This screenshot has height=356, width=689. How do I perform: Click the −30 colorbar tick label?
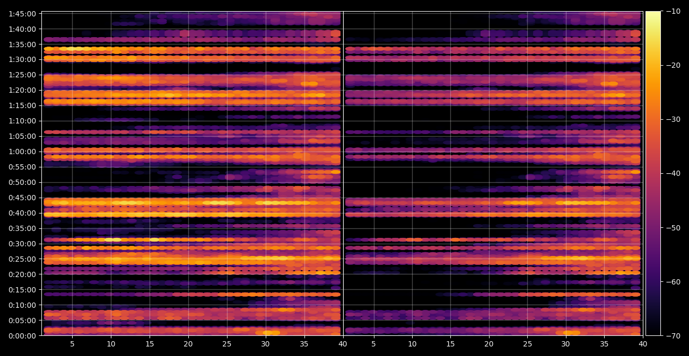tap(674, 119)
